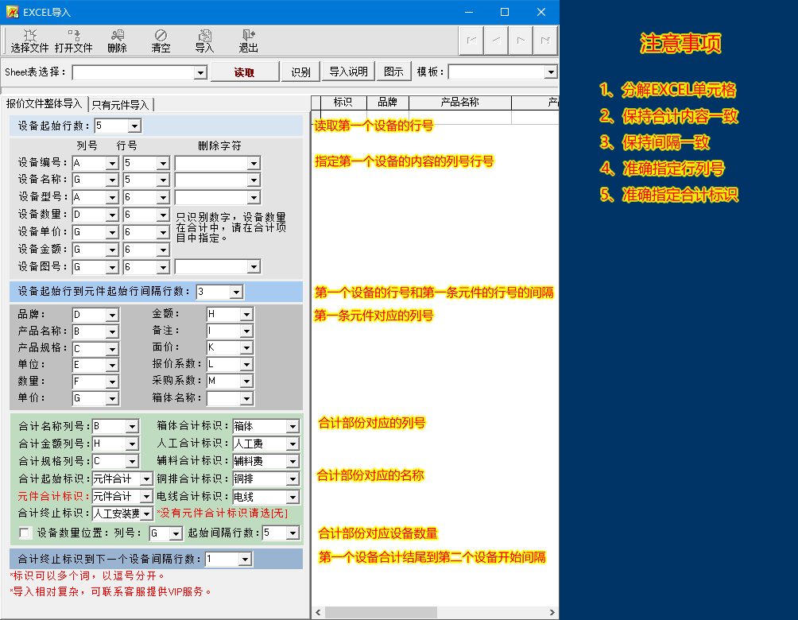Switch to 报价文件整体导入 tab

(x=44, y=103)
